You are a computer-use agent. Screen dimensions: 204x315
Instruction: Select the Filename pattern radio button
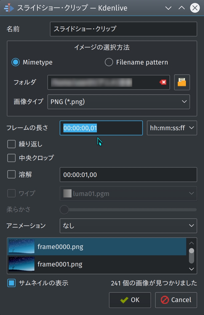(109, 62)
